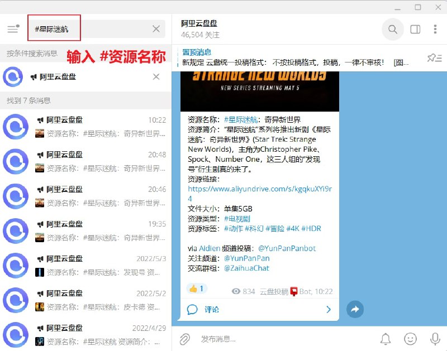Click the #科幻 tag
The height and width of the screenshot is (351, 447).
coord(254,229)
